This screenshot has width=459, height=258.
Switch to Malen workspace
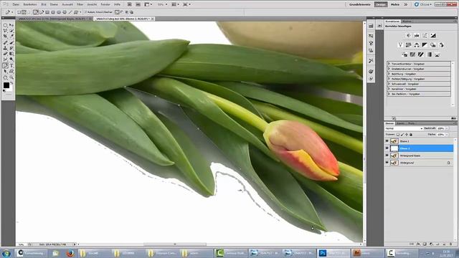pos(395,4)
